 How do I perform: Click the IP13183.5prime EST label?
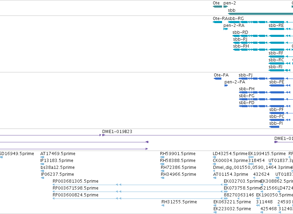(x=57, y=161)
